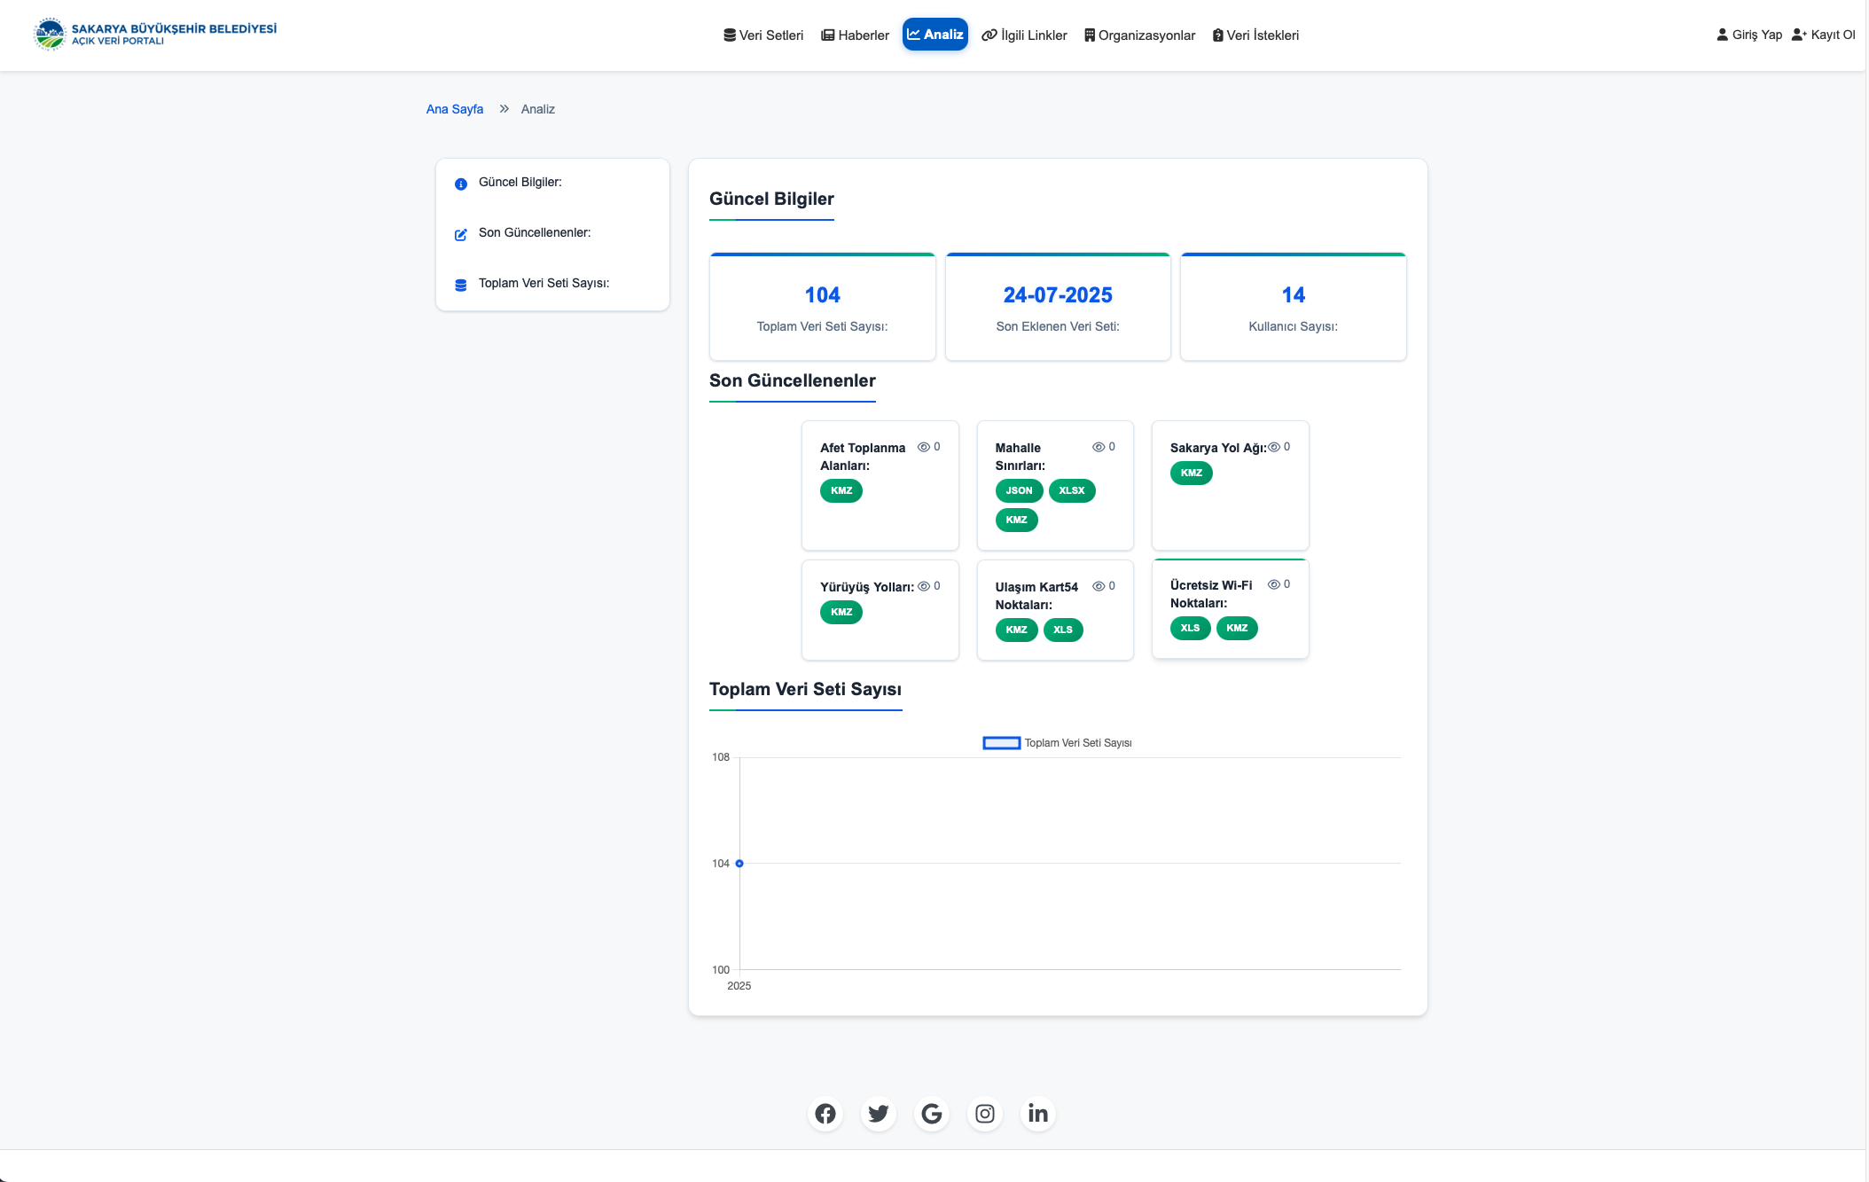Click the Kayıt Ol register link

[1823, 35]
